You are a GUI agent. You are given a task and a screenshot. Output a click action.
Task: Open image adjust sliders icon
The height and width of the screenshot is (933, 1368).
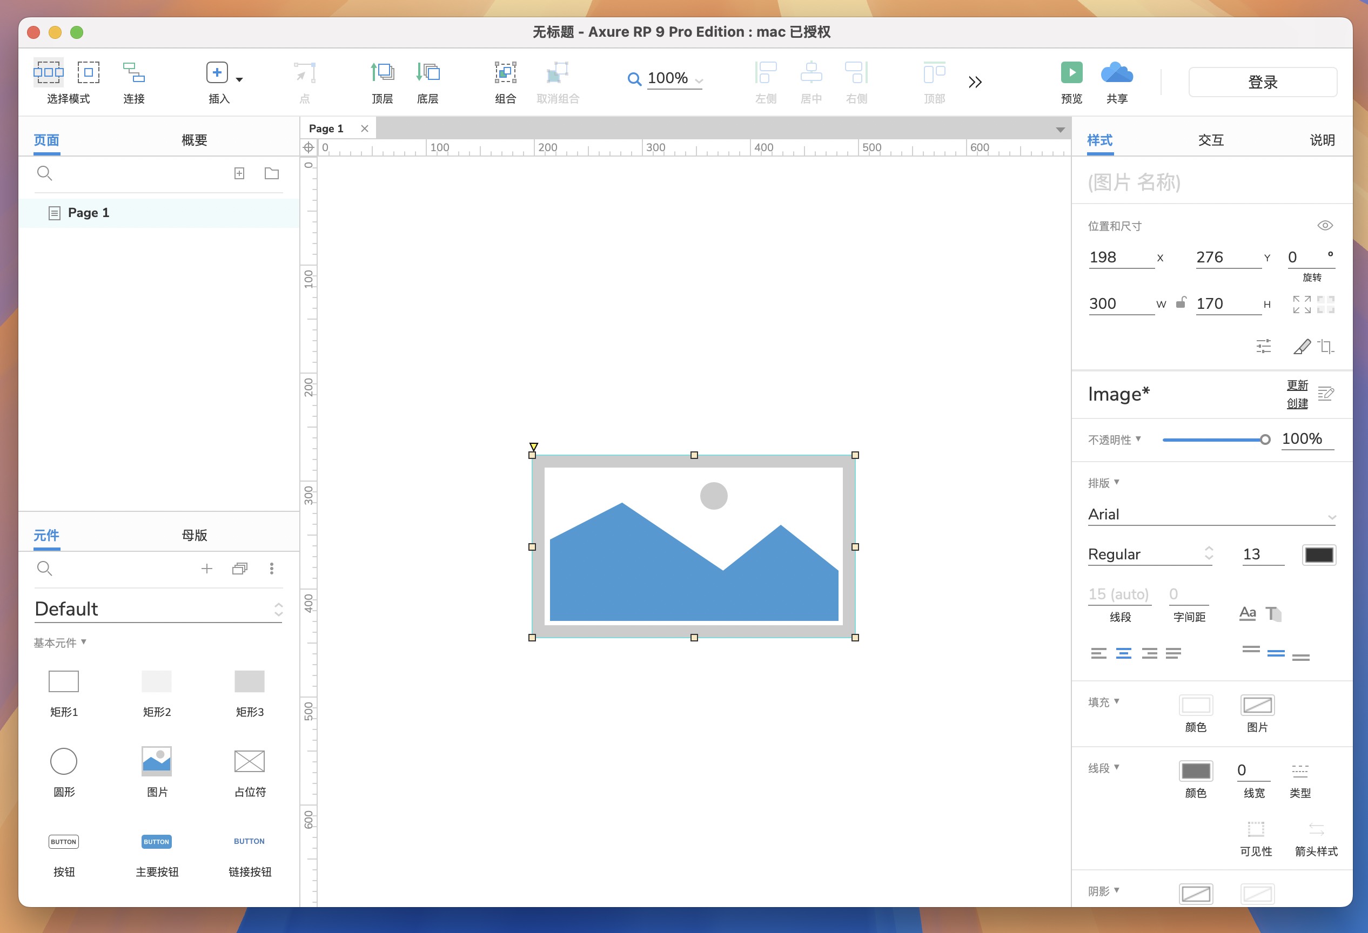coord(1263,346)
